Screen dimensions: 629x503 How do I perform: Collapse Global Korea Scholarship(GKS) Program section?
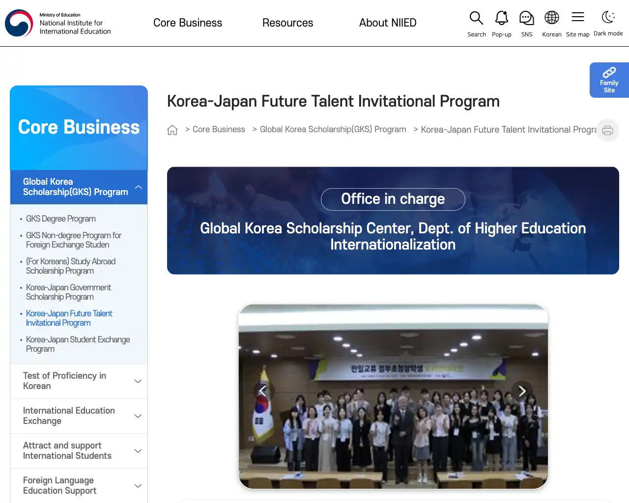pyautogui.click(x=79, y=187)
